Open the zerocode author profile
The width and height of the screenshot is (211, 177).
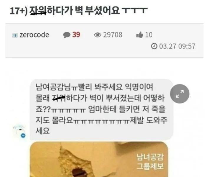[x=34, y=35]
